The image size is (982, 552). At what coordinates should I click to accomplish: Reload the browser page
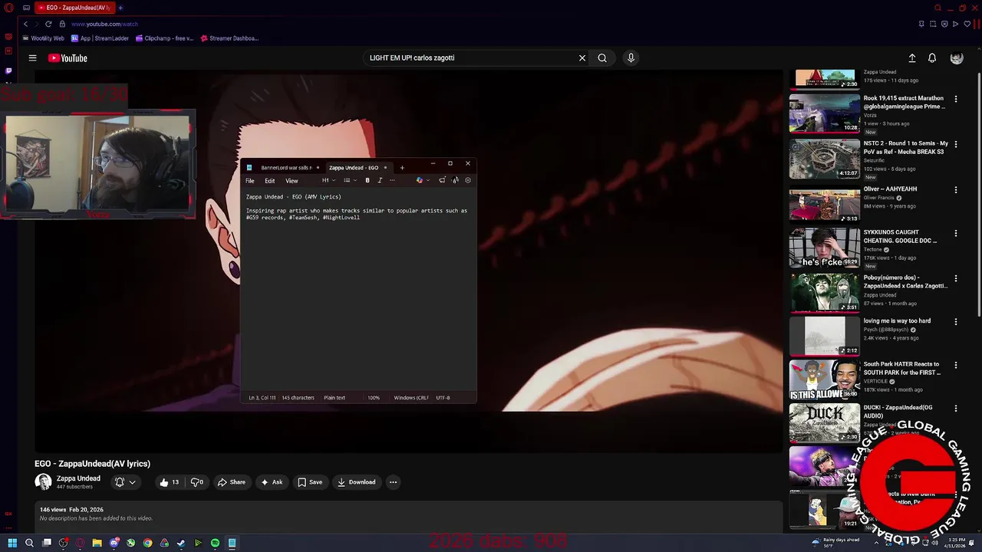(x=48, y=24)
